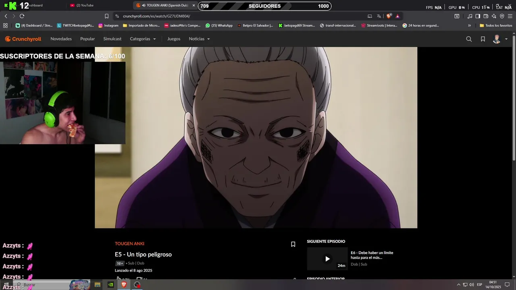Reload the current page

22,16
